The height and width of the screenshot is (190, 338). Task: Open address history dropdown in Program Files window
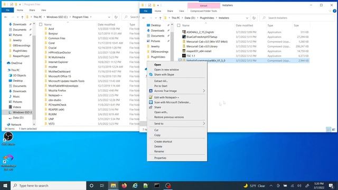[x=109, y=17]
